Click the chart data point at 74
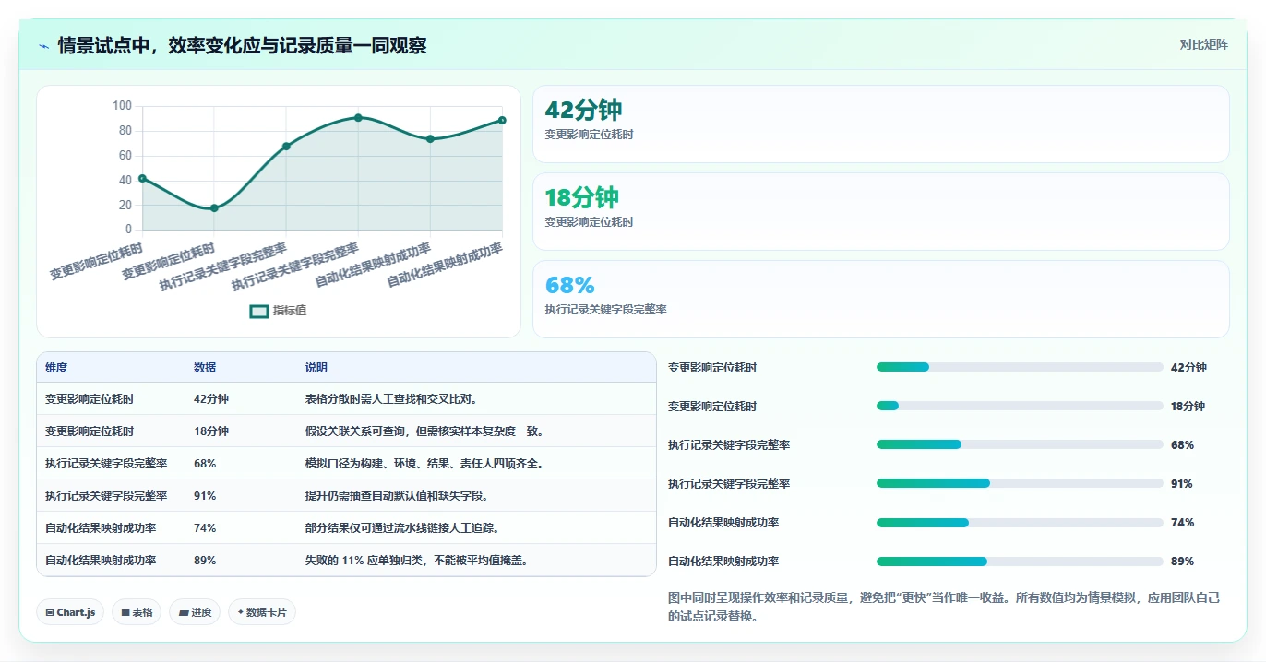Screen dimensions: 1266x662 click(430, 139)
